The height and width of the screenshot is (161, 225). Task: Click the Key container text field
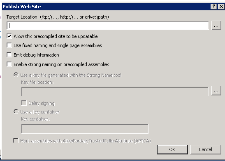(85, 129)
